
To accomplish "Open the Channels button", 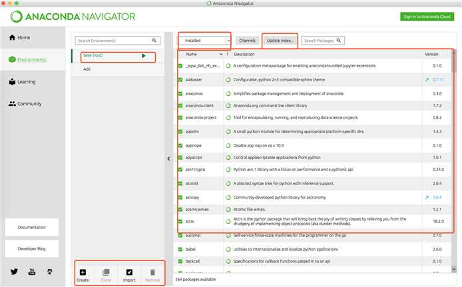I will point(247,41).
